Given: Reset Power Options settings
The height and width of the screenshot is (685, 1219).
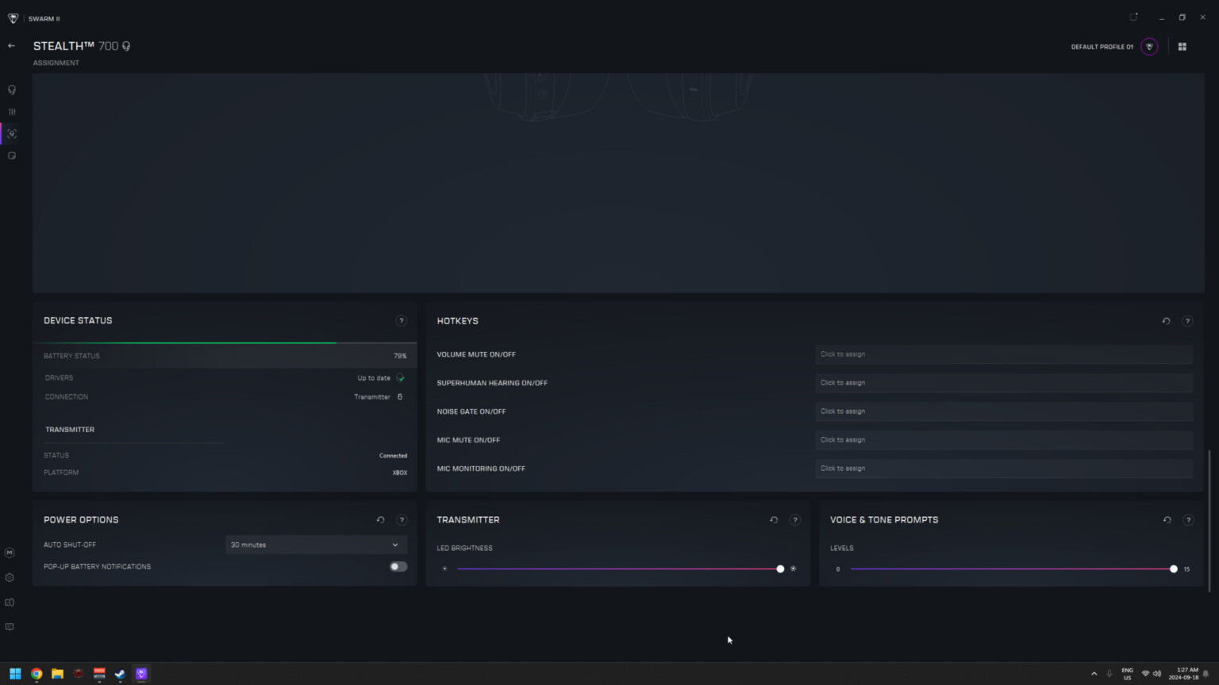Looking at the screenshot, I should (380, 520).
